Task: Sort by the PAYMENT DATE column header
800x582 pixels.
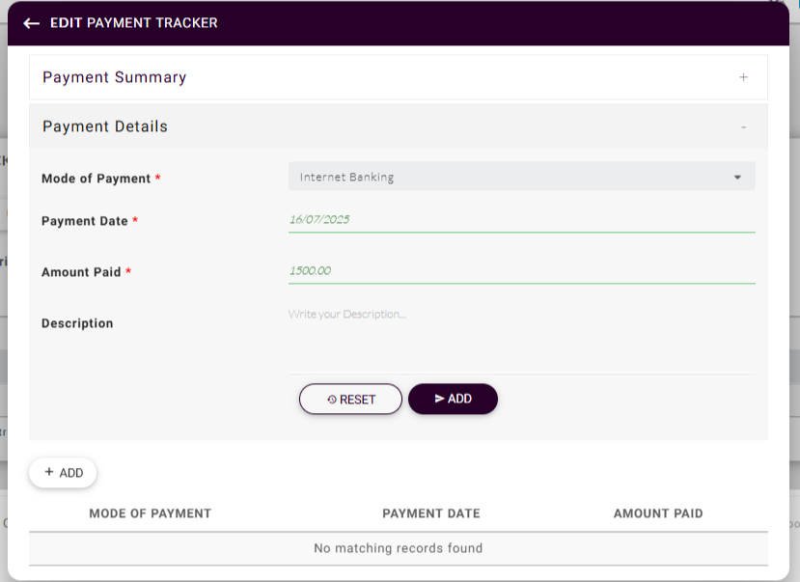Action: coord(430,513)
